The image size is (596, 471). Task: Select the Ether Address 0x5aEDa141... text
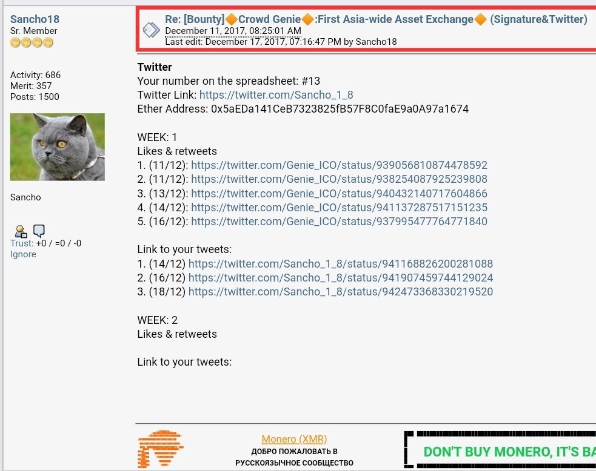pos(303,109)
